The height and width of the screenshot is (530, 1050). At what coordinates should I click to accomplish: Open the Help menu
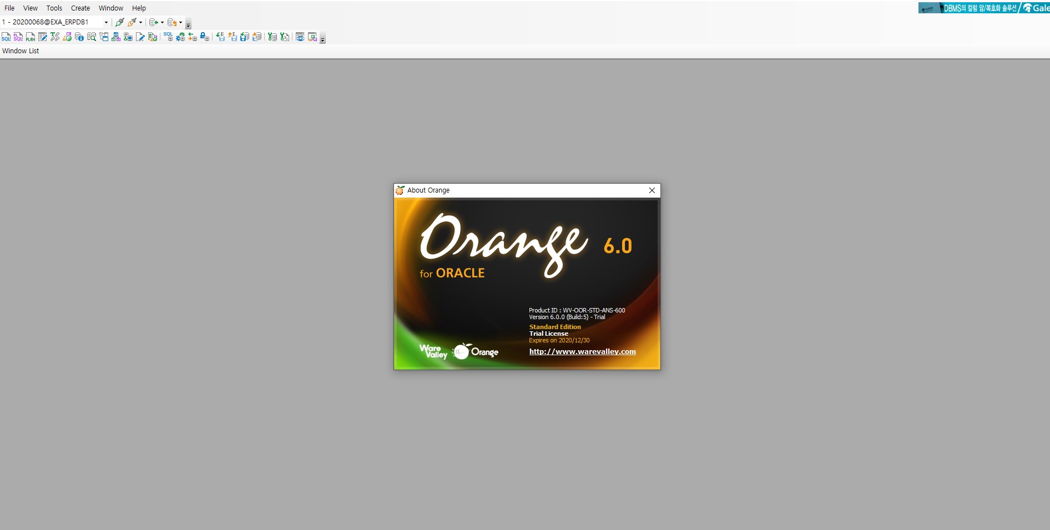point(139,8)
